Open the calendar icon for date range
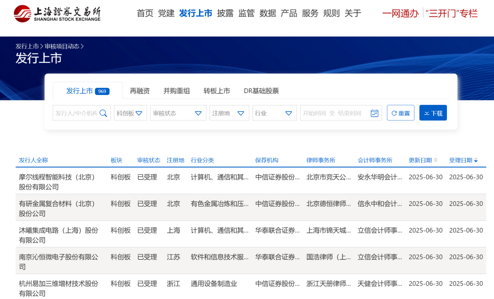 coord(375,113)
